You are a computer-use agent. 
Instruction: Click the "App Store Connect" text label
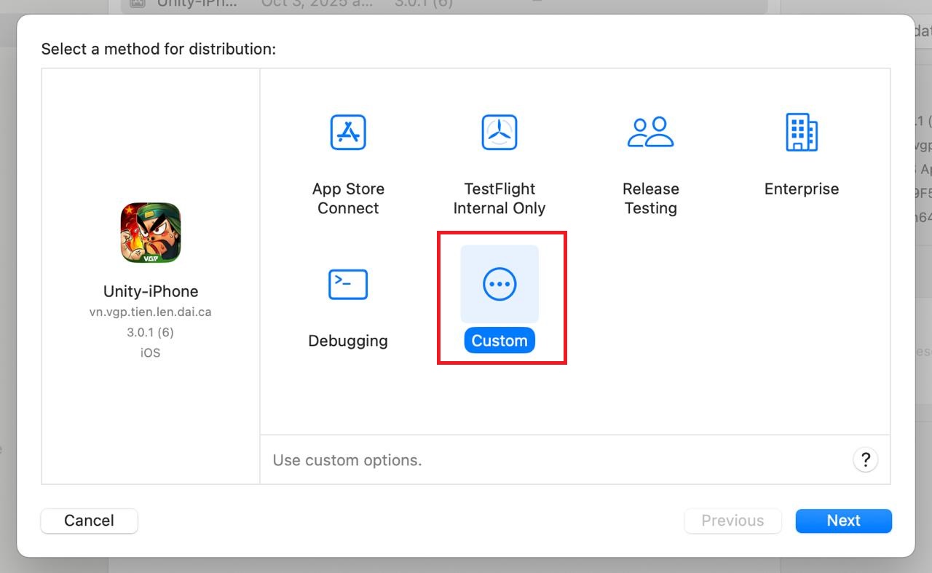pos(348,198)
